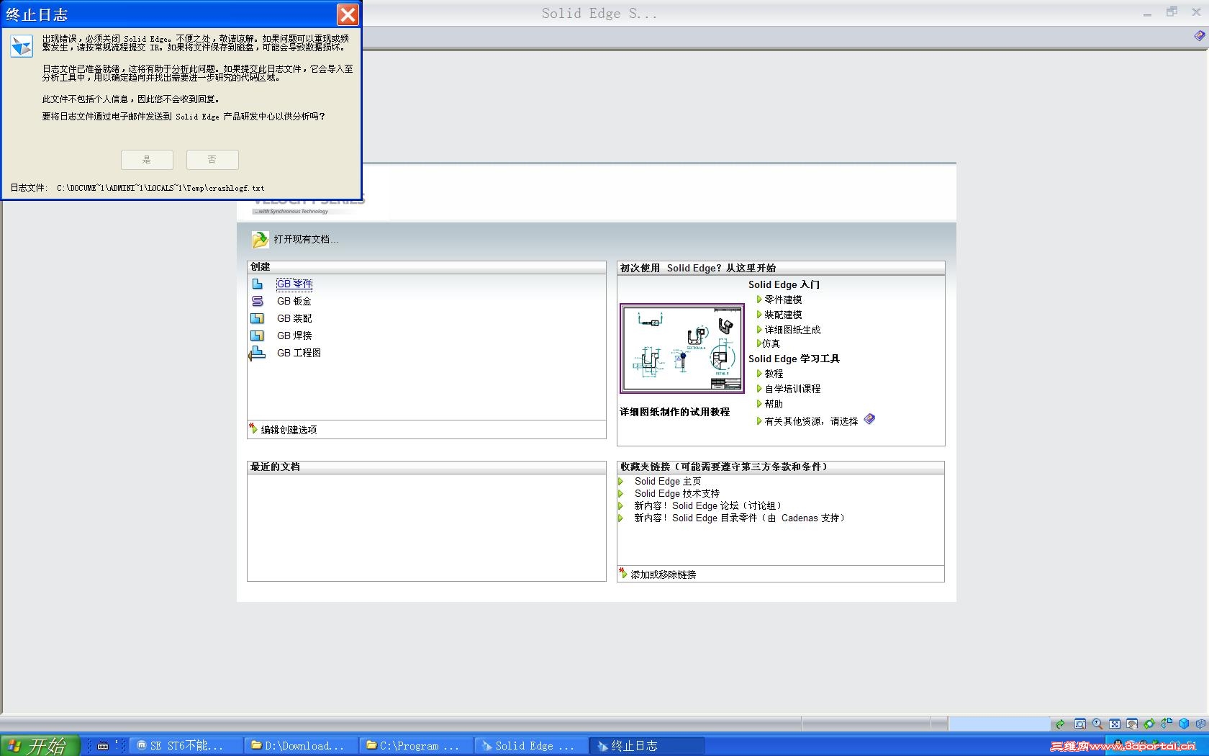Screen dimensions: 1209x756
Task: Select the Zoom Area tool in status bar
Action: click(x=1079, y=724)
